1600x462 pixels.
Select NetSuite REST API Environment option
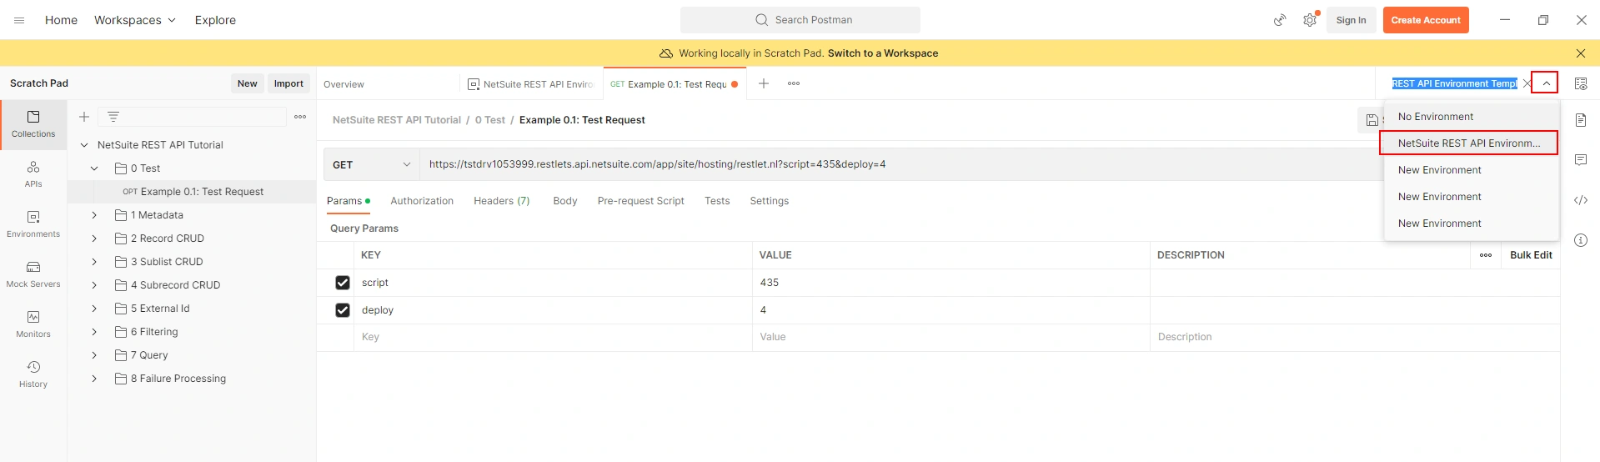point(1468,143)
